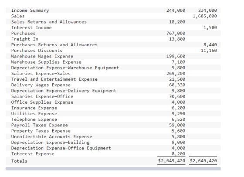Screen dimensions: 244x177
Task: Select the Warehouse Supplies amount 7,100
Action: [x=179, y=62]
